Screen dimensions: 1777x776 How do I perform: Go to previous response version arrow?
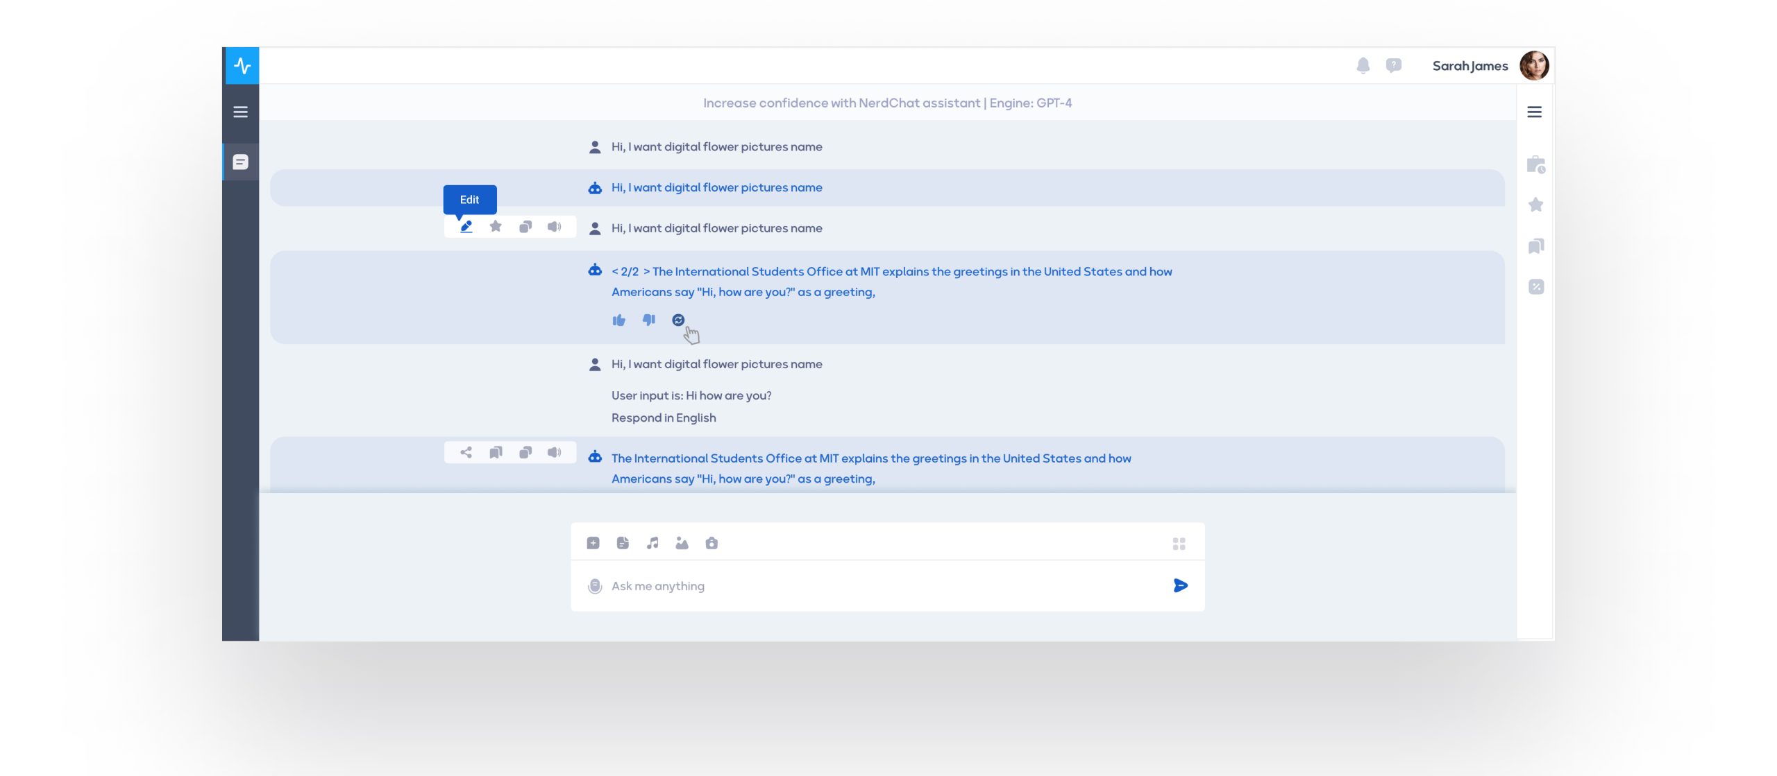(615, 272)
